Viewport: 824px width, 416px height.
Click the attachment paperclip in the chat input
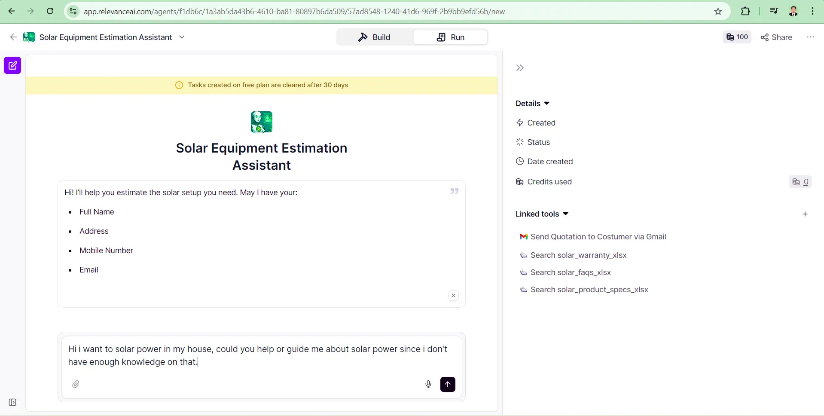coord(76,384)
